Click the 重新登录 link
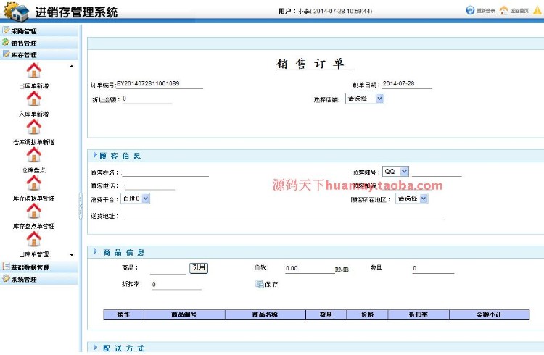Screen dimensions: 544x355 [x=486, y=11]
